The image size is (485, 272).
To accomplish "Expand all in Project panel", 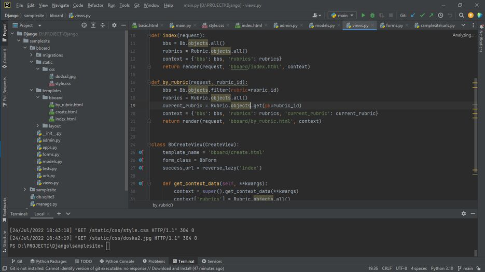I will coord(93,25).
